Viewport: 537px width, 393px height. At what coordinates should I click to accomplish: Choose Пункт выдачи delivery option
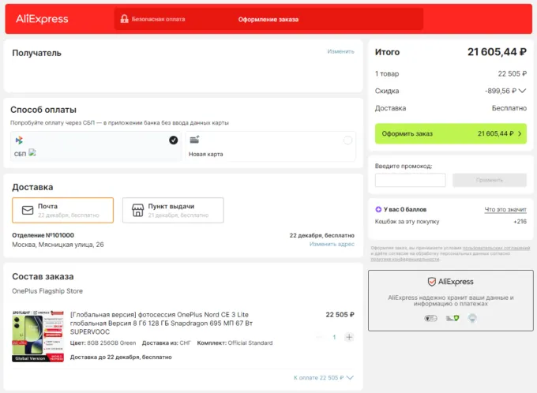click(x=172, y=210)
